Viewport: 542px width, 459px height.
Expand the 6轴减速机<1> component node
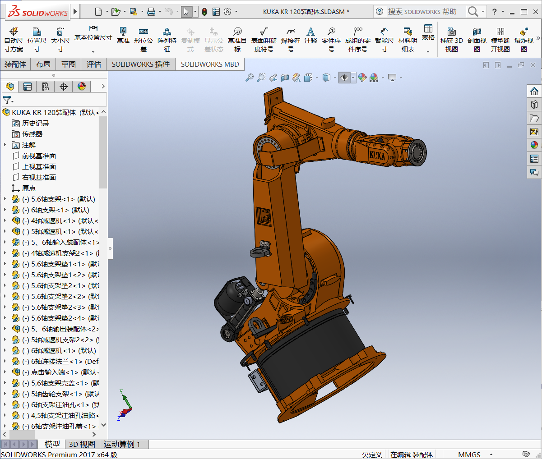pyautogui.click(x=5, y=350)
